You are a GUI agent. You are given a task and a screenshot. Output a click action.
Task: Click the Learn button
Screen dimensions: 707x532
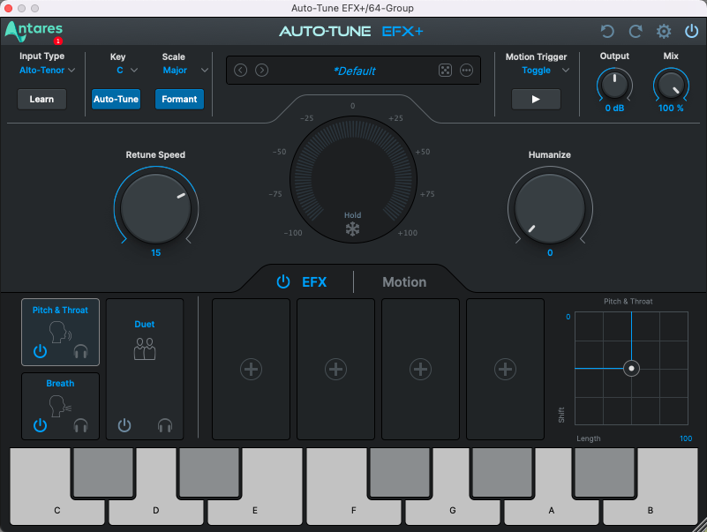click(41, 99)
